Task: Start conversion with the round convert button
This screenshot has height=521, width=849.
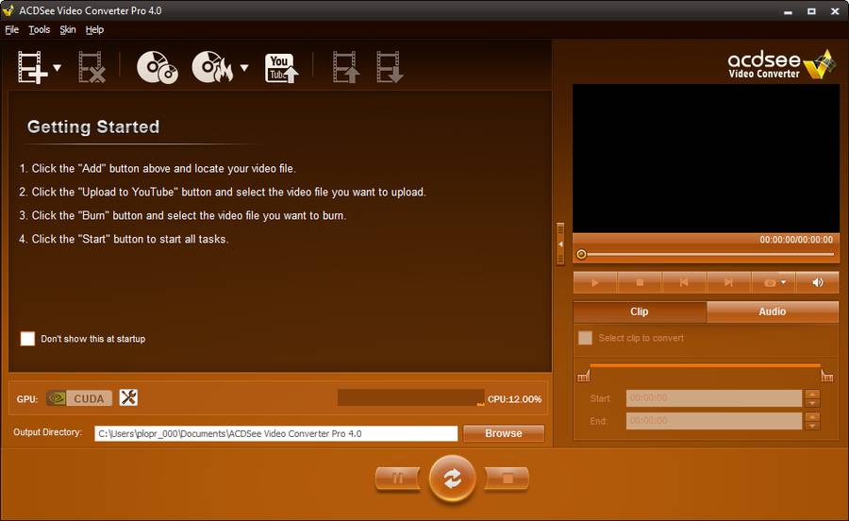Action: click(452, 479)
